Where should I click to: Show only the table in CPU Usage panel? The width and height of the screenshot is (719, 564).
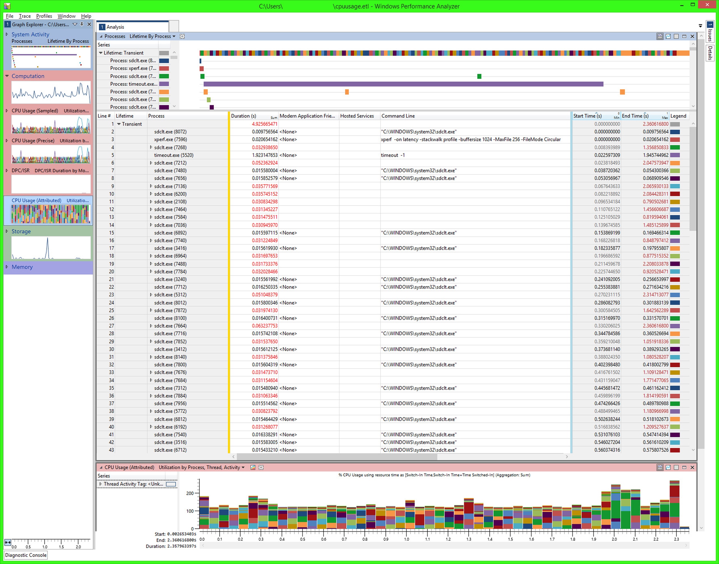[x=676, y=467]
